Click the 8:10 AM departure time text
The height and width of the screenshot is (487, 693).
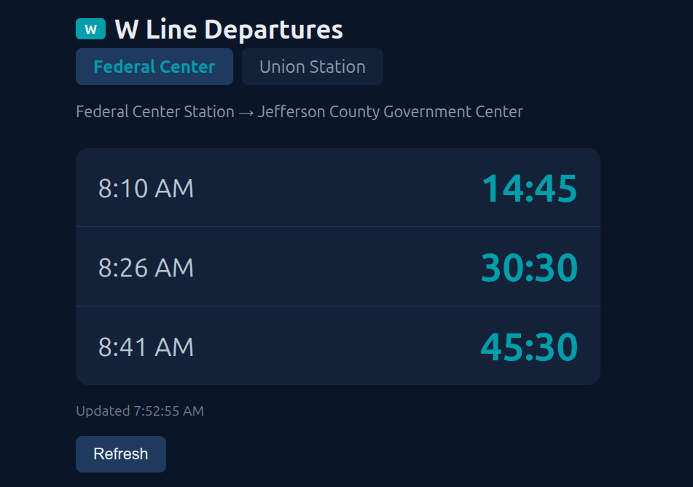pyautogui.click(x=146, y=187)
